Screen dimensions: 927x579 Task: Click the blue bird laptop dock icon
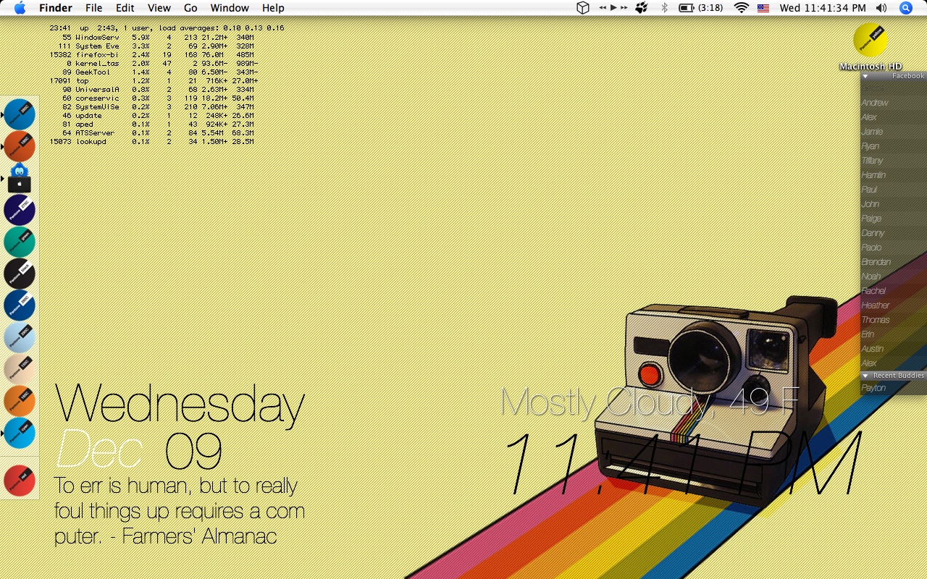pos(20,178)
